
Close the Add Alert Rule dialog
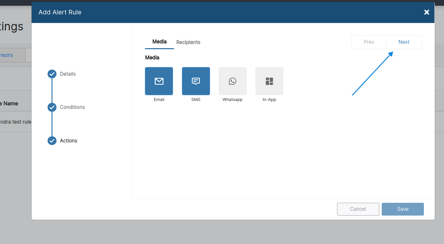(x=426, y=12)
